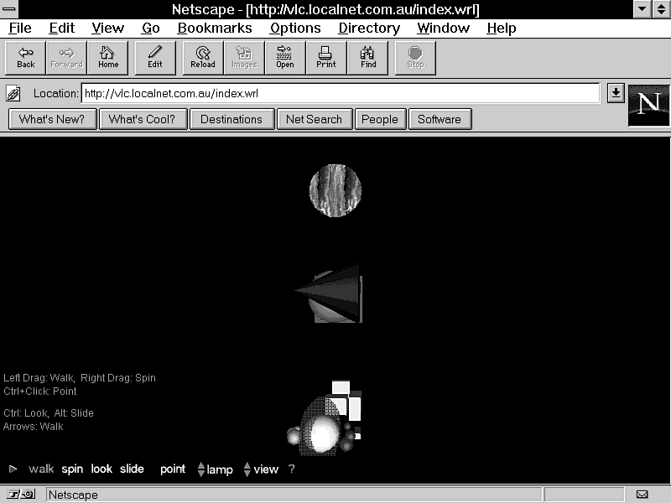671x503 pixels.
Task: Click the What's Cool? button
Action: [142, 119]
